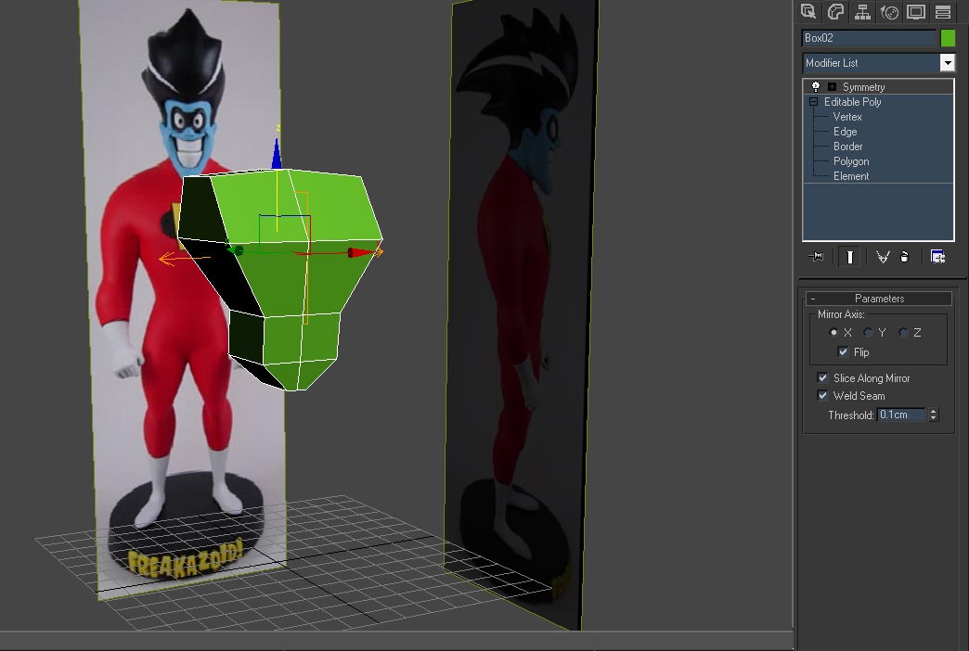The height and width of the screenshot is (651, 969).
Task: Click the Pin Stack icon
Action: (x=817, y=256)
